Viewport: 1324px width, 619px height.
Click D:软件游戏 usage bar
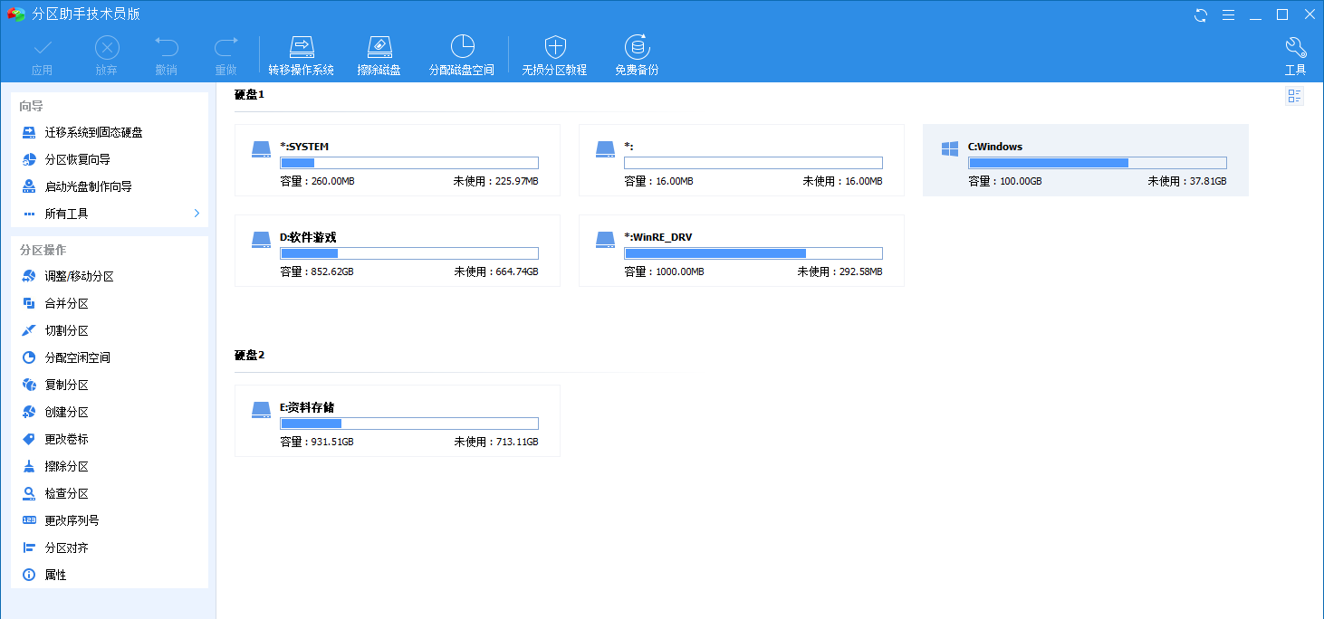point(409,253)
